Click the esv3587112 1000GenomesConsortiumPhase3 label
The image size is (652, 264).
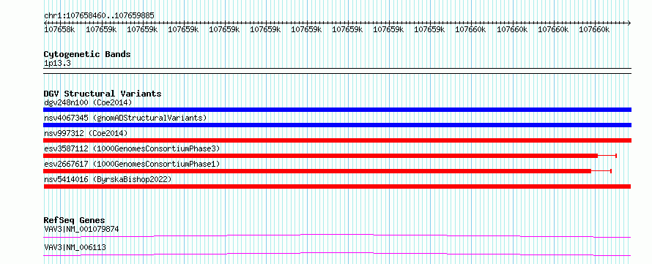click(132, 148)
